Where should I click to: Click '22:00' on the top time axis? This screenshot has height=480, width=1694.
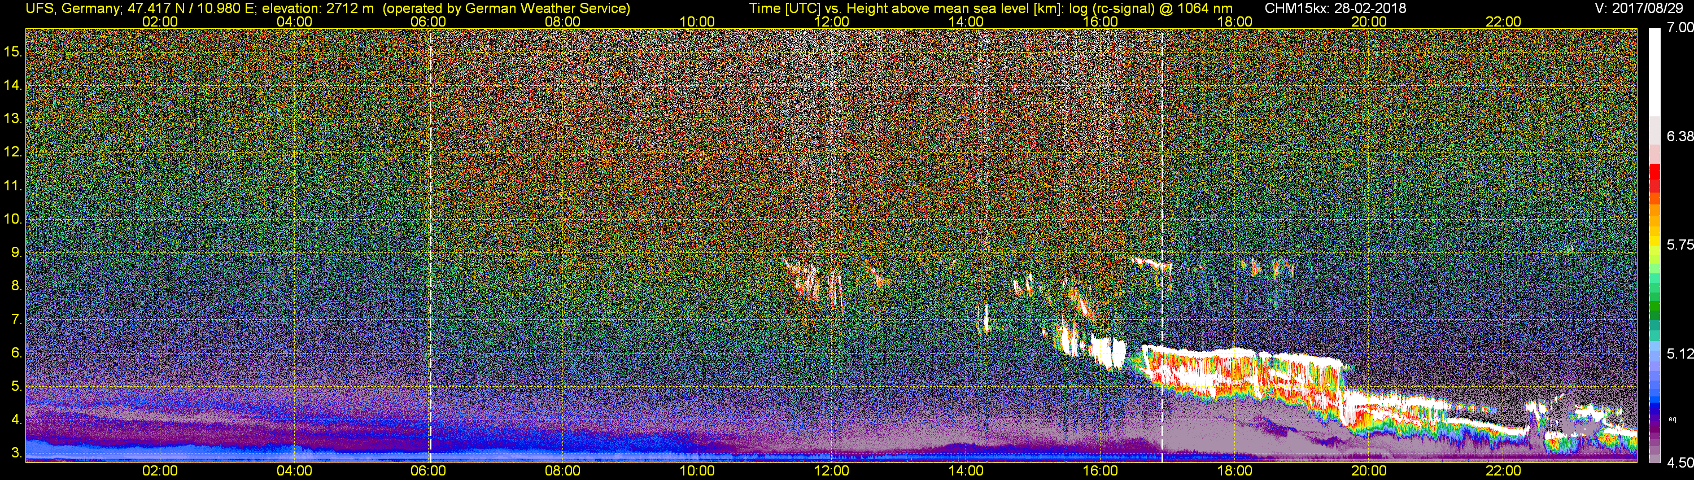click(x=1503, y=21)
